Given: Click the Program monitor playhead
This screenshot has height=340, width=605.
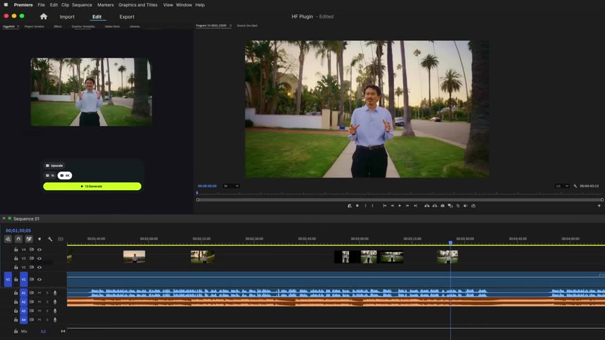Looking at the screenshot, I should click(x=197, y=193).
